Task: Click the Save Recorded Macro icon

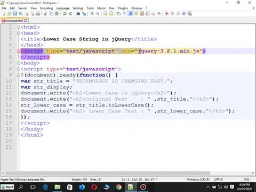Action: (190, 14)
